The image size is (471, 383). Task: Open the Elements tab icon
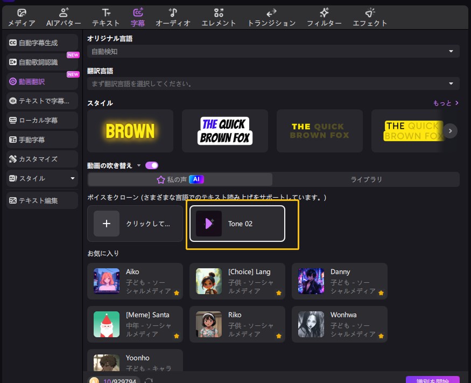219,12
